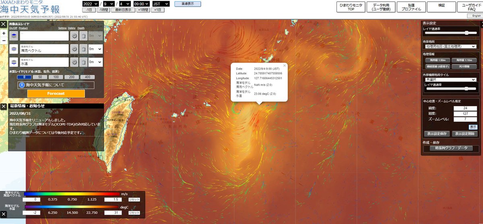The height and width of the screenshot is (224, 483).
Task: Go back one hour with -1時間
Action: coord(103,10)
